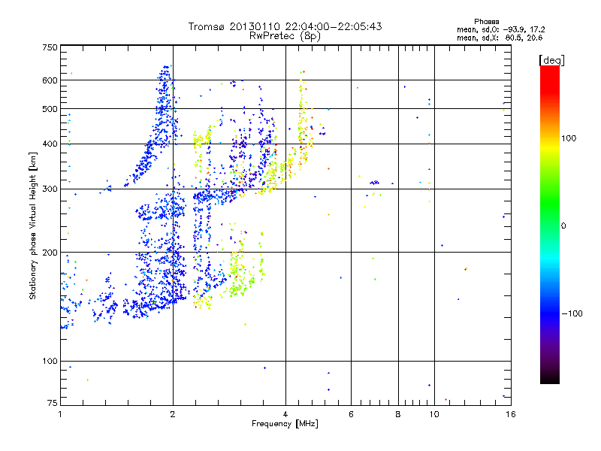Click the phase colorbar gradient
Viewport: 601px width, 451px height.
(x=550, y=224)
